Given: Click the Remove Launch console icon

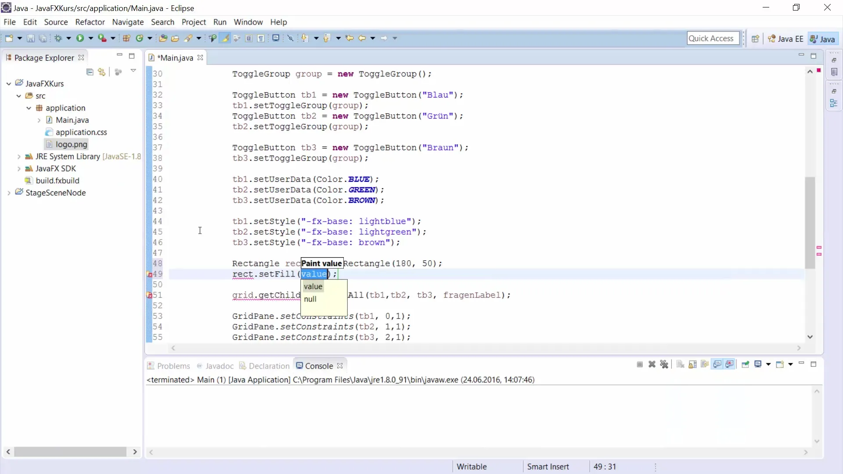Looking at the screenshot, I should click(x=652, y=365).
